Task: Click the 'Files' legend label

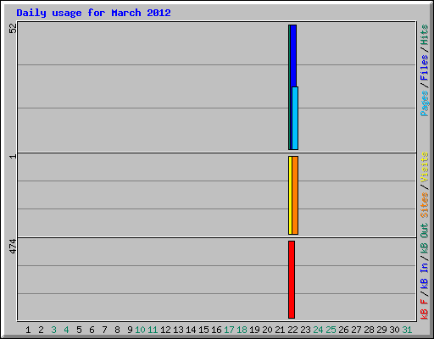Action: [425, 68]
